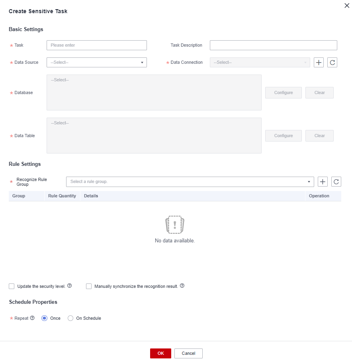
Task: Check Manually synchronize the recognition result
Action: [89, 286]
